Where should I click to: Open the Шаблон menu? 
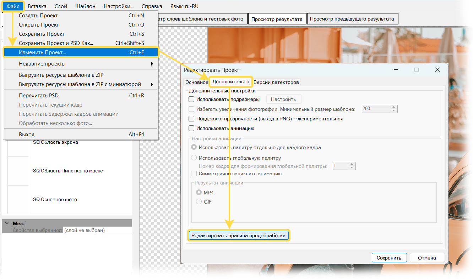coord(85,6)
